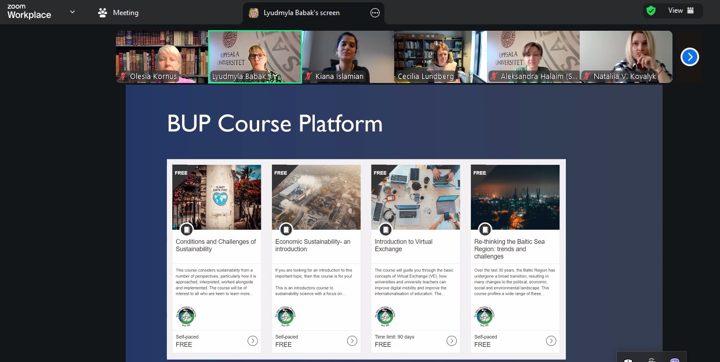
Task: Click arrow on Conditions and Challenges course card
Action: coord(253,341)
